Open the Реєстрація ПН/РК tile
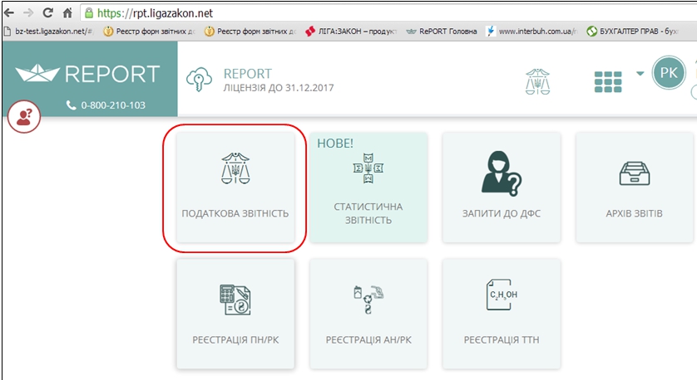 [x=235, y=314]
